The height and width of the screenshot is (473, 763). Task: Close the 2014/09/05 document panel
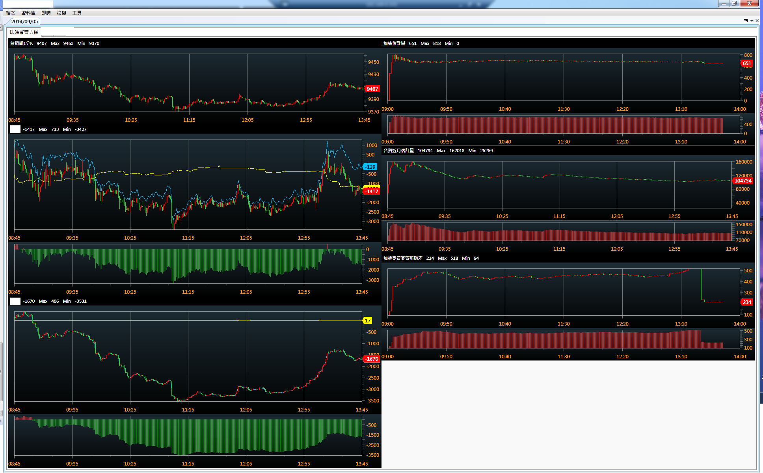tap(757, 21)
